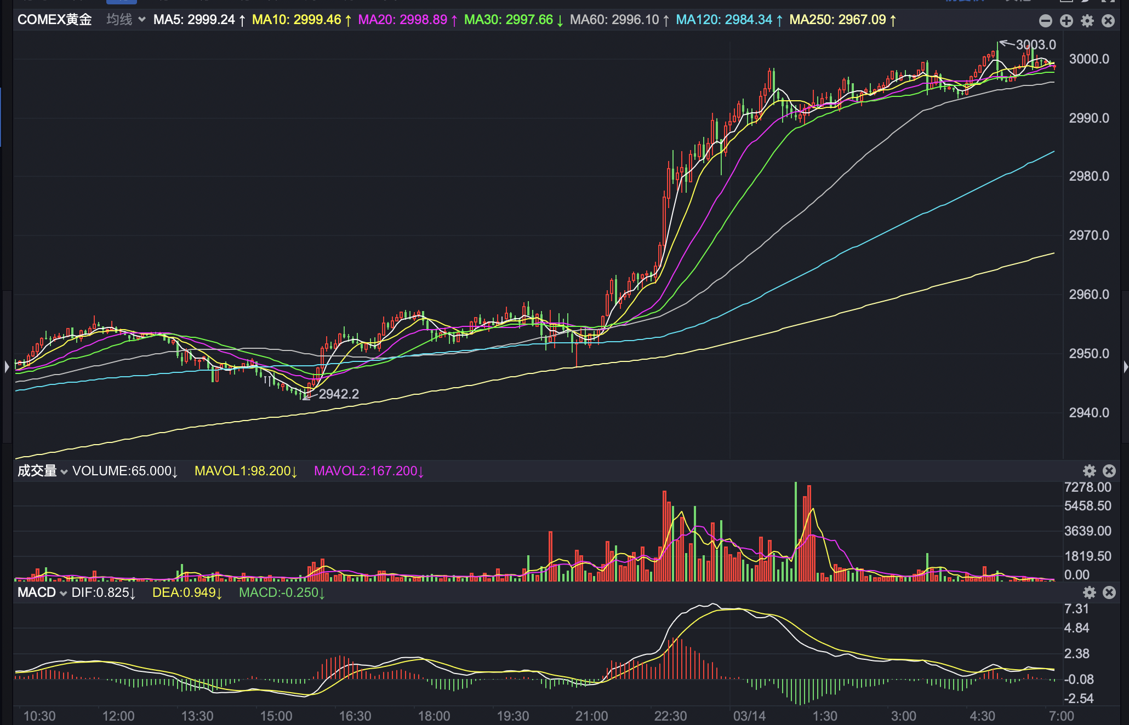This screenshot has width=1129, height=725.
Task: Close the MACD indicator panel
Action: pyautogui.click(x=1109, y=592)
